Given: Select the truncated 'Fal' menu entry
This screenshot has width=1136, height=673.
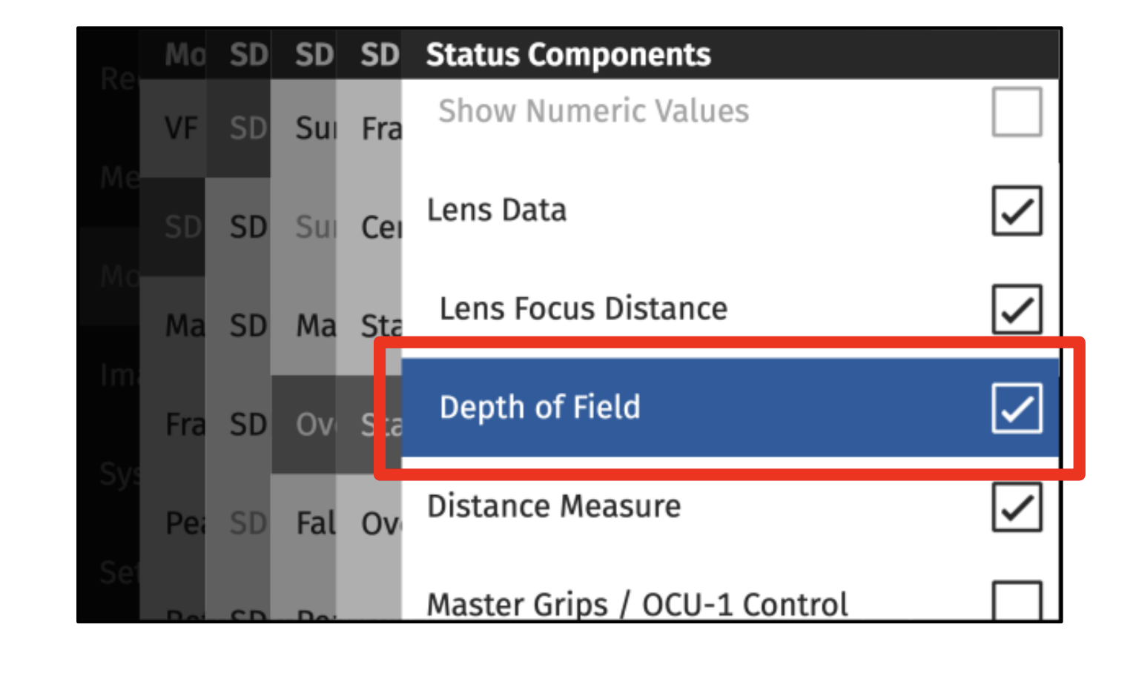Looking at the screenshot, I should click(315, 524).
